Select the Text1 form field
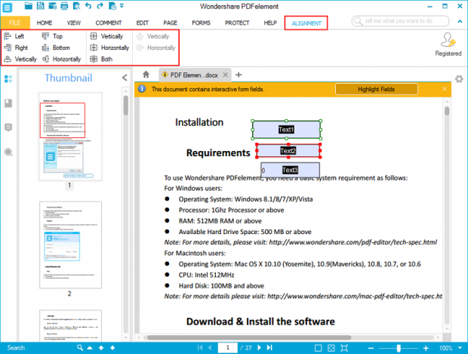Image resolution: width=468 pixels, height=354 pixels. click(287, 130)
